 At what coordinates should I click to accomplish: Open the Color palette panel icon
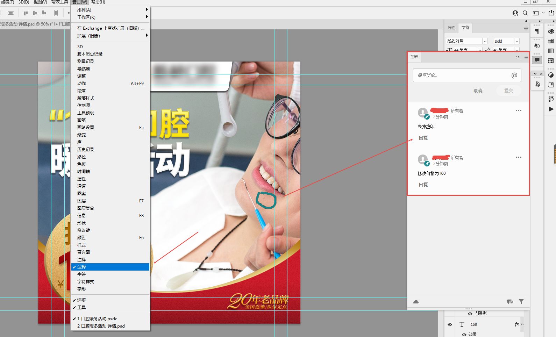[551, 31]
